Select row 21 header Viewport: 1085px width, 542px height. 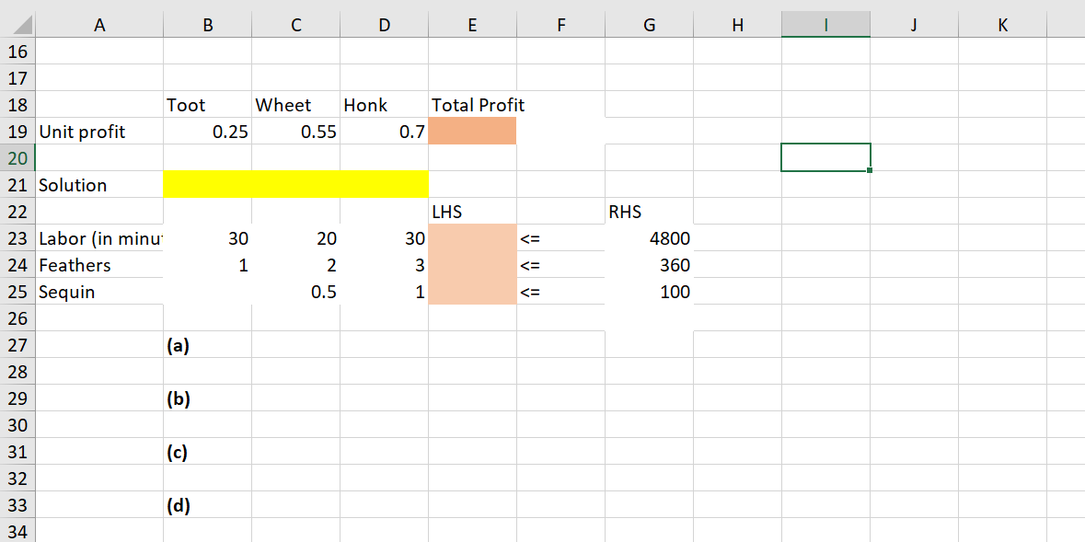17,185
